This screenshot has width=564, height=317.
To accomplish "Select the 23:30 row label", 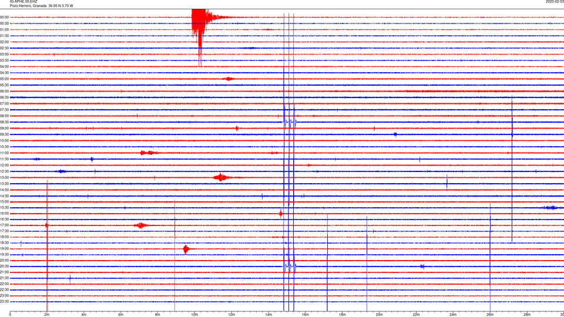I will coord(4,302).
